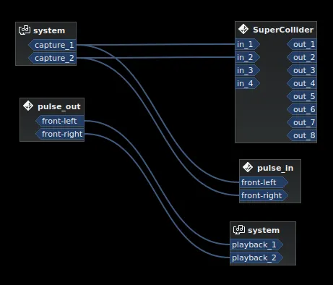Click the system title above playback ports
Screen dimensions: 333x285
coord(264,230)
